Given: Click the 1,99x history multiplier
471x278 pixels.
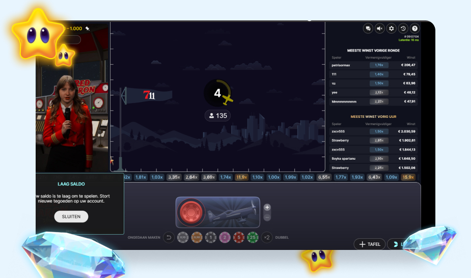Looking at the screenshot, I should coord(290,177).
